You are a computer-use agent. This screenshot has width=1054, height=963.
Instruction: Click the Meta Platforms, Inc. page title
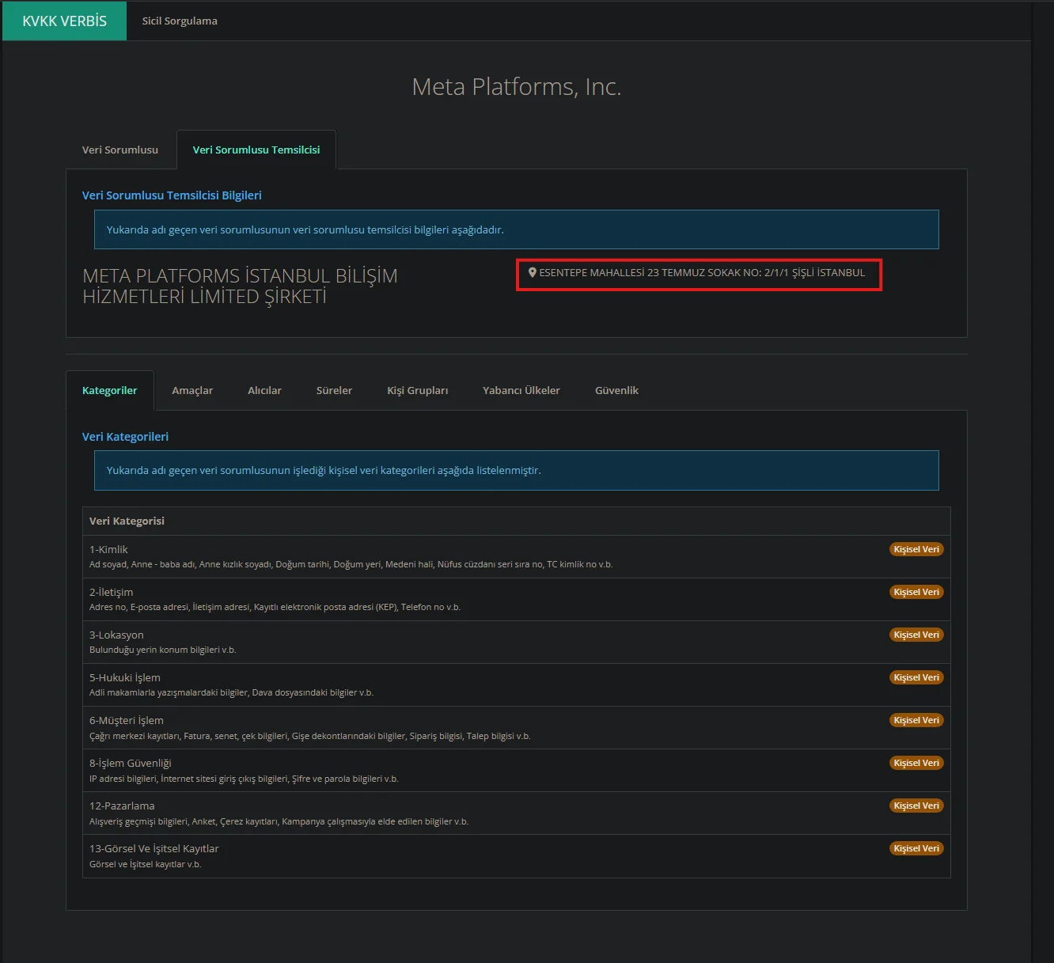point(517,86)
